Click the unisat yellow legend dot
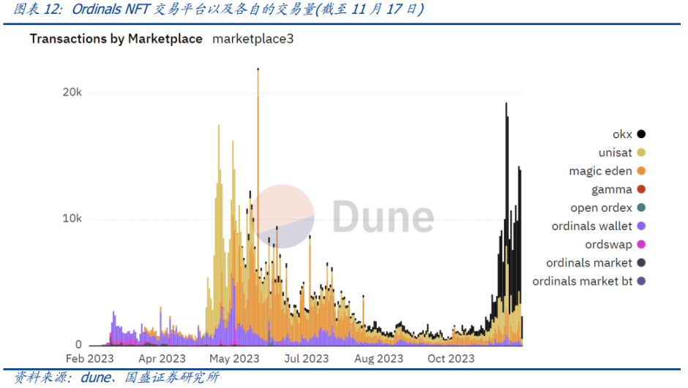The width and height of the screenshot is (688, 388). [641, 153]
